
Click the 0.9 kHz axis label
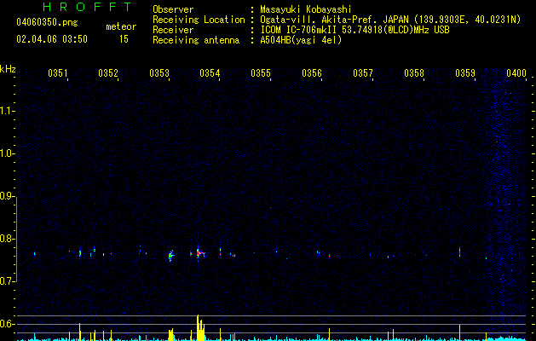(7, 196)
